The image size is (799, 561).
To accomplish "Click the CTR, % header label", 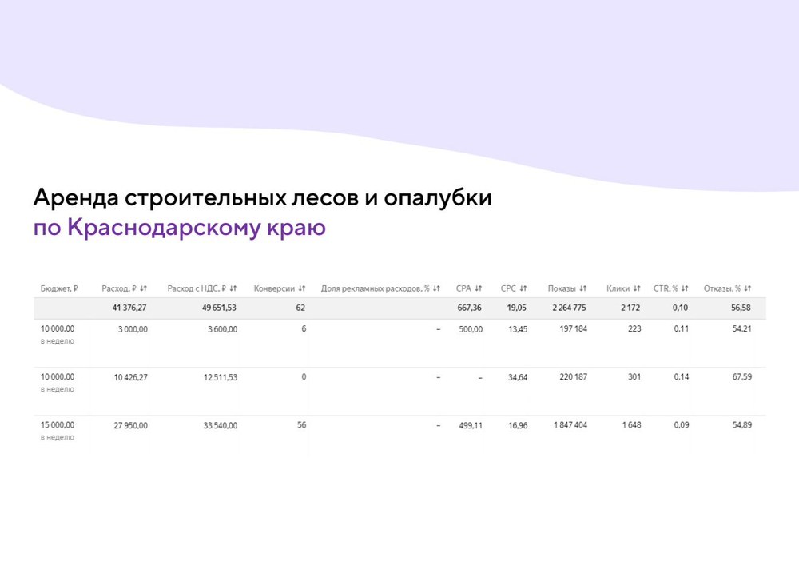I will [x=666, y=288].
